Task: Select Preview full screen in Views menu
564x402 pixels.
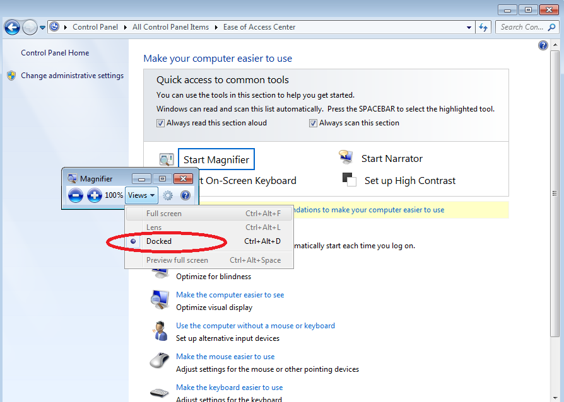Action: pyautogui.click(x=209, y=260)
